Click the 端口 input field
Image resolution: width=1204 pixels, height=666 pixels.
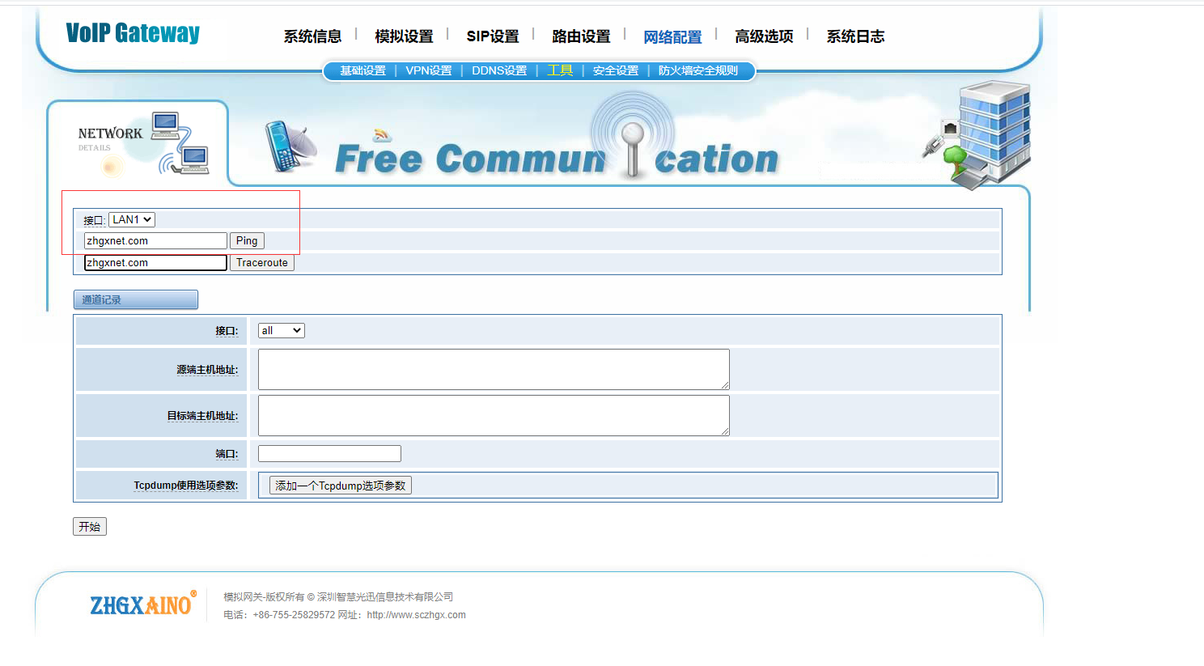pyautogui.click(x=329, y=454)
